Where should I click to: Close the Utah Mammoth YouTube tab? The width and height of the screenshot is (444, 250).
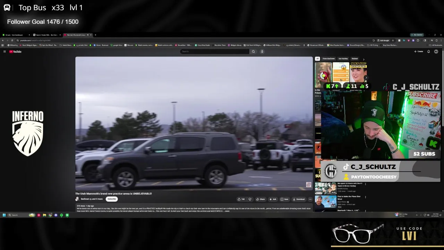[91, 35]
